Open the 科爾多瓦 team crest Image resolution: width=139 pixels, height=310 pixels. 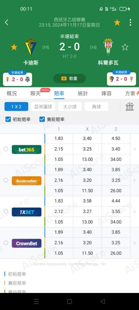pyautogui.click(x=108, y=47)
